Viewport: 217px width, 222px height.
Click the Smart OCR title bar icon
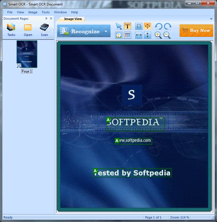coord(5,4)
